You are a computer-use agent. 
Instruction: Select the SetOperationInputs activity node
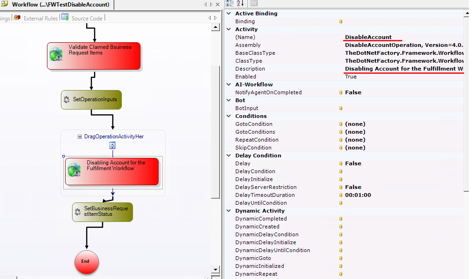(92, 100)
